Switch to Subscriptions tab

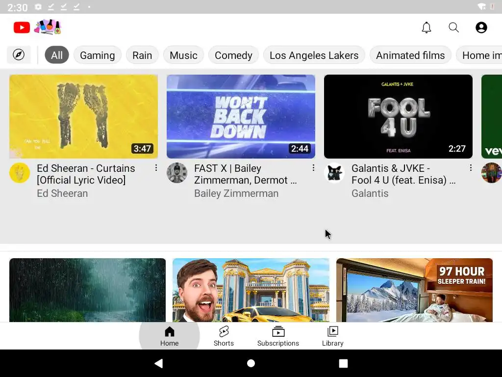click(x=278, y=336)
